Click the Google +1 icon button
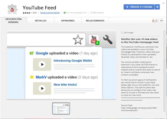167x119 pixels. coord(155,21)
